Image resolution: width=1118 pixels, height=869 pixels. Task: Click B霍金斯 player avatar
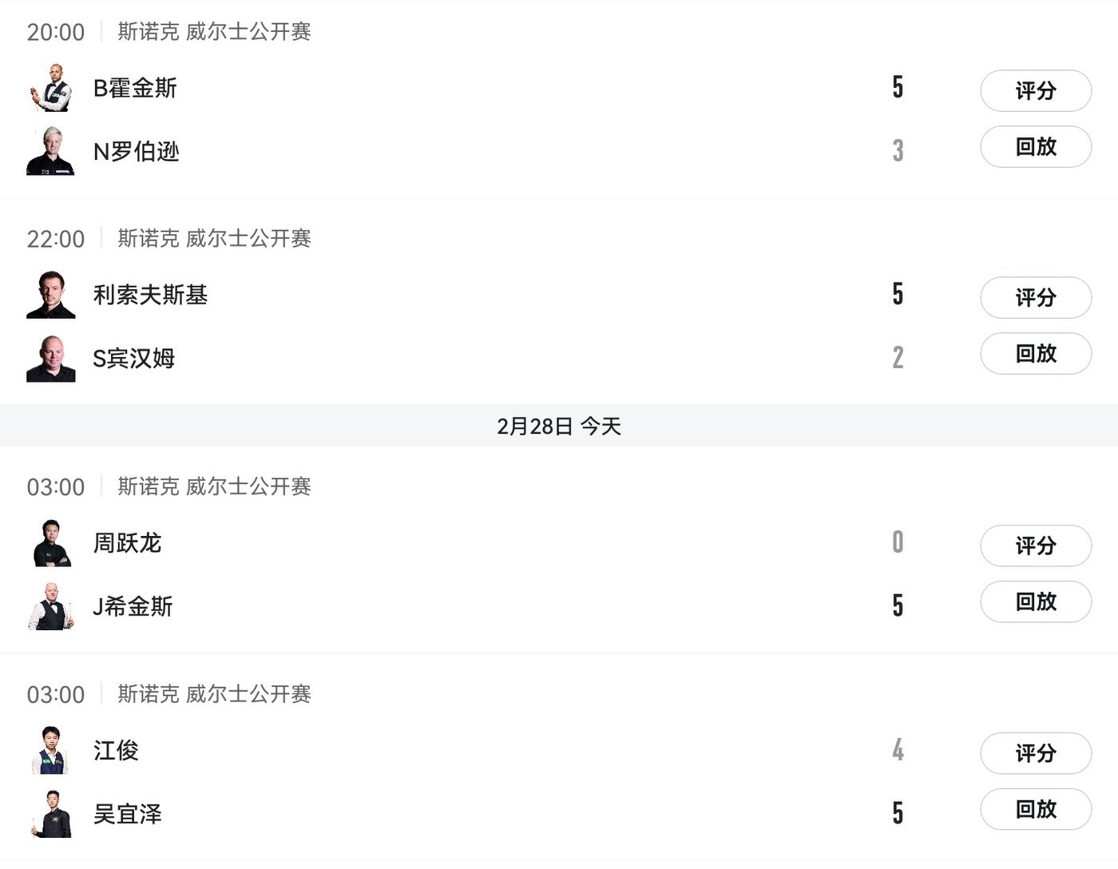click(x=51, y=88)
